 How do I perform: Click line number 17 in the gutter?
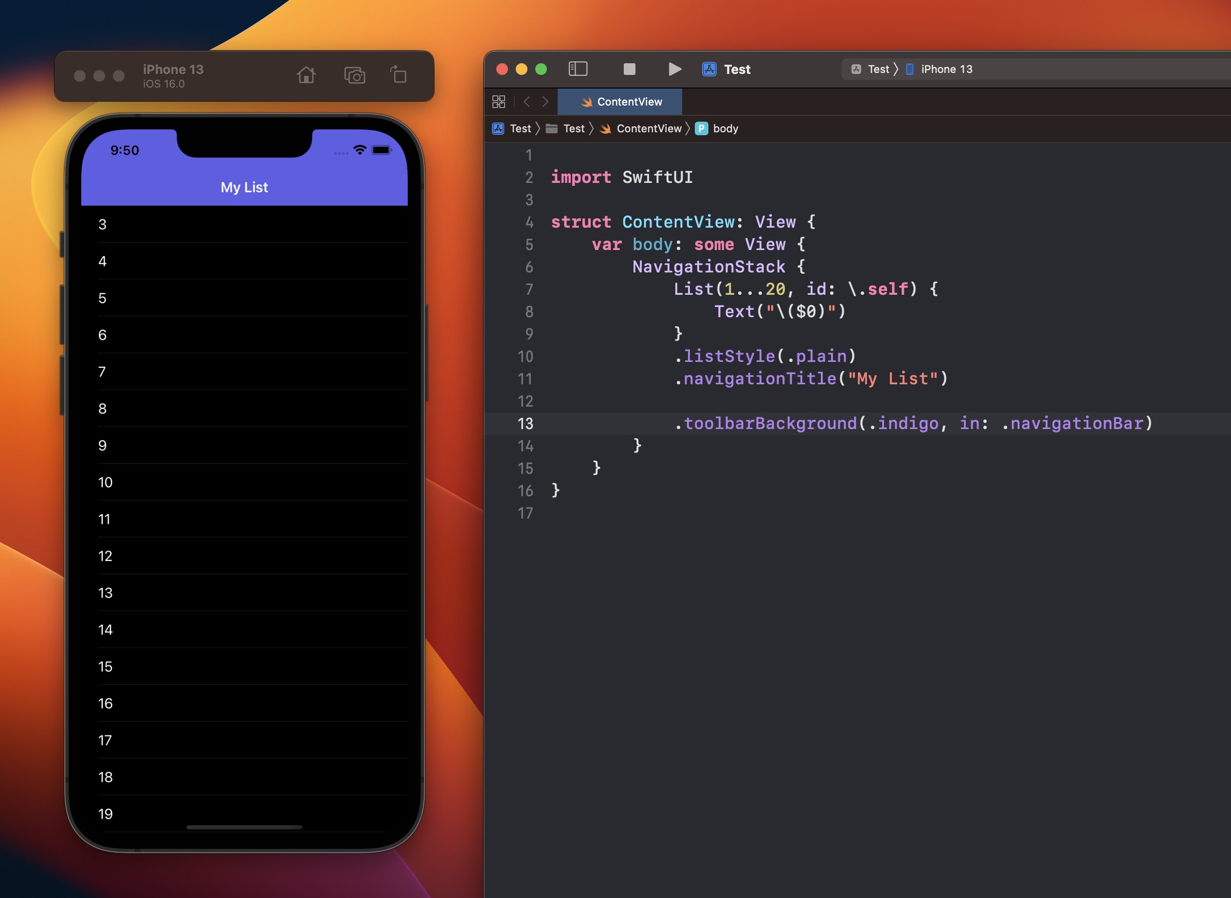pyautogui.click(x=525, y=513)
